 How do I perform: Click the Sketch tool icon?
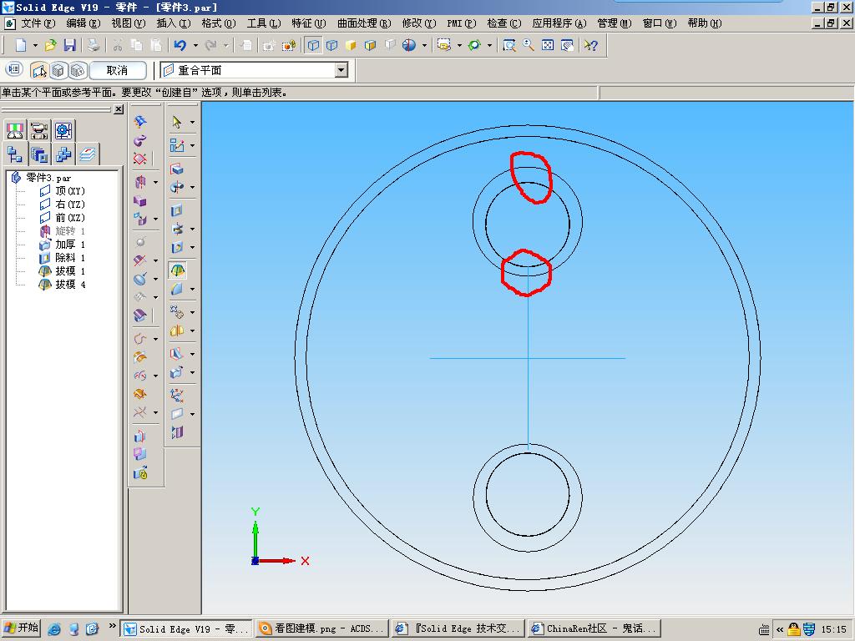(176, 145)
